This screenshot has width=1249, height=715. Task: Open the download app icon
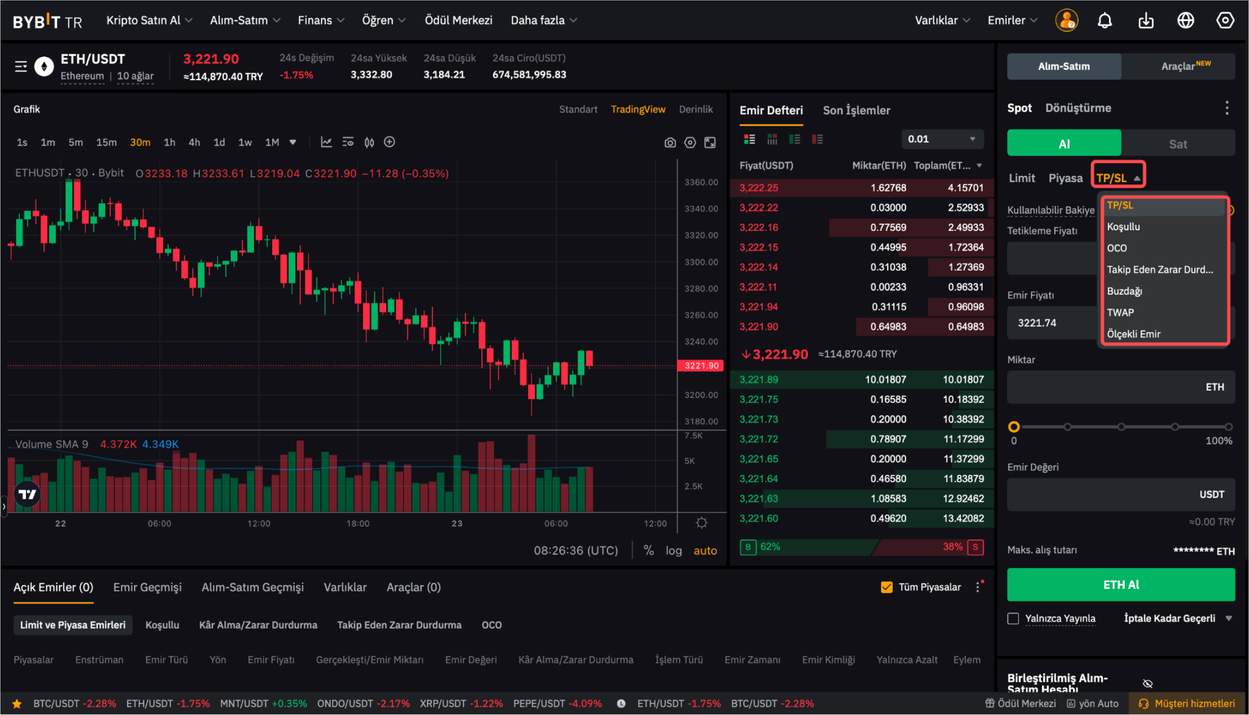pyautogui.click(x=1146, y=20)
